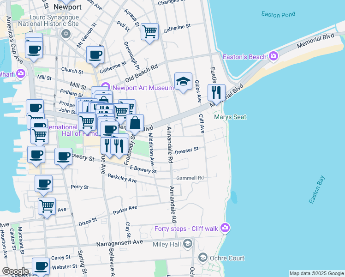Select the Ochre Court label
Viewport: 345px width, 277px height.
pos(227,258)
